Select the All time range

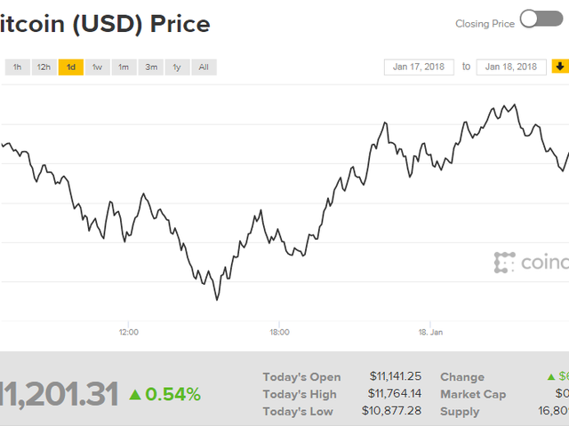click(x=204, y=67)
